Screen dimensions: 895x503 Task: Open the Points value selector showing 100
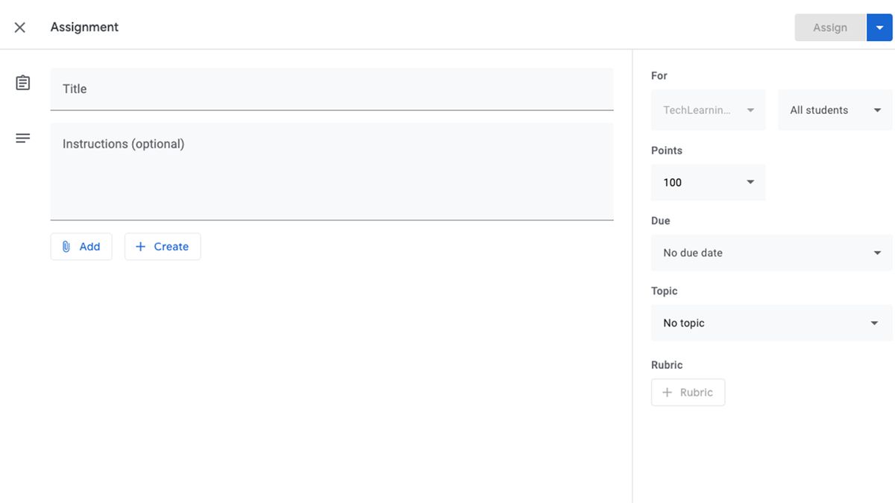707,182
